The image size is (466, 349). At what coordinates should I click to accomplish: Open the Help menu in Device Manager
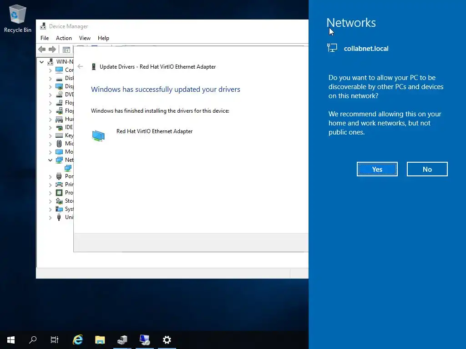pos(103,38)
